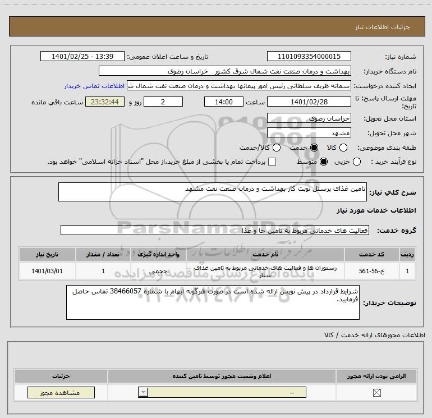The height and width of the screenshot is (418, 432).
Task: Click the ایجاد کننده درخواست field
Action: click(239, 85)
